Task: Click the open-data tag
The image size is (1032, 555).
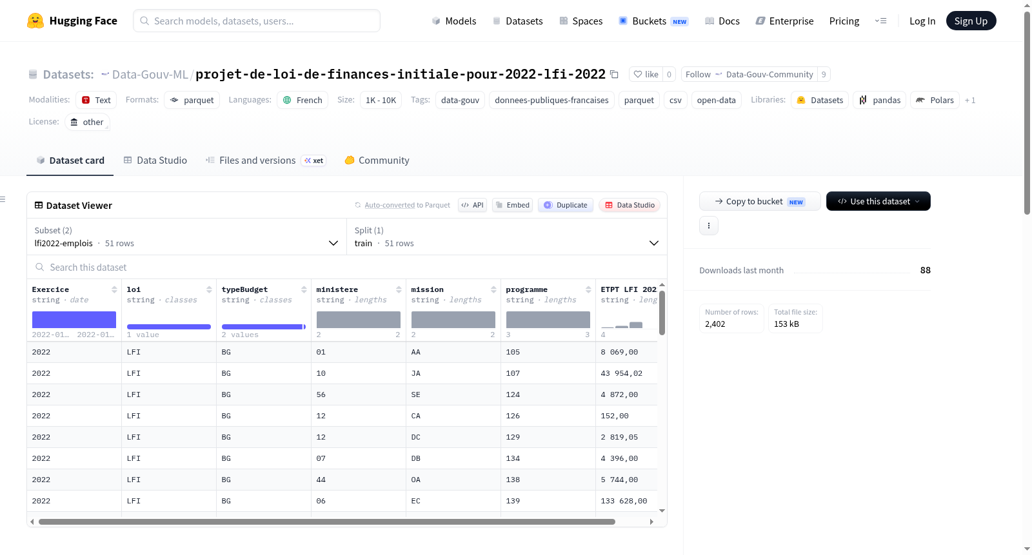Action: 716,100
